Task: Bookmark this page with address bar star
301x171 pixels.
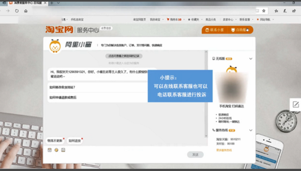Action: tap(264, 11)
